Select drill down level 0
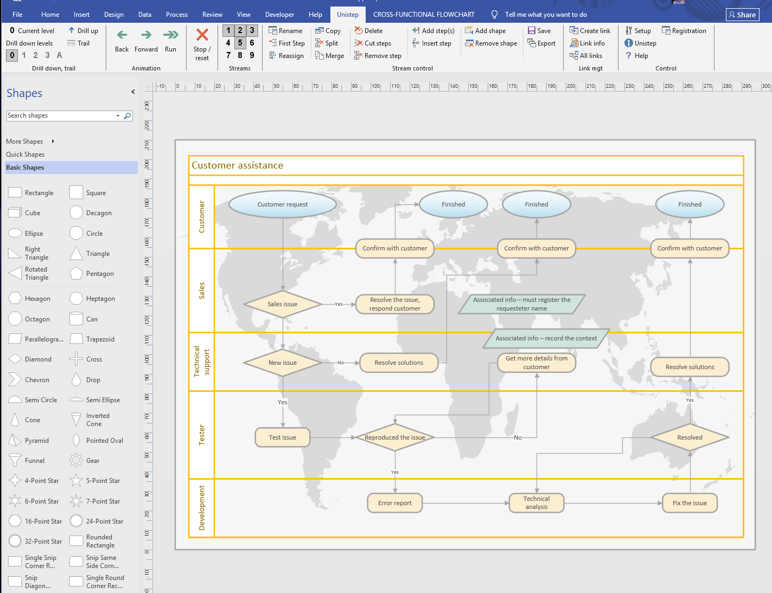 [12, 55]
